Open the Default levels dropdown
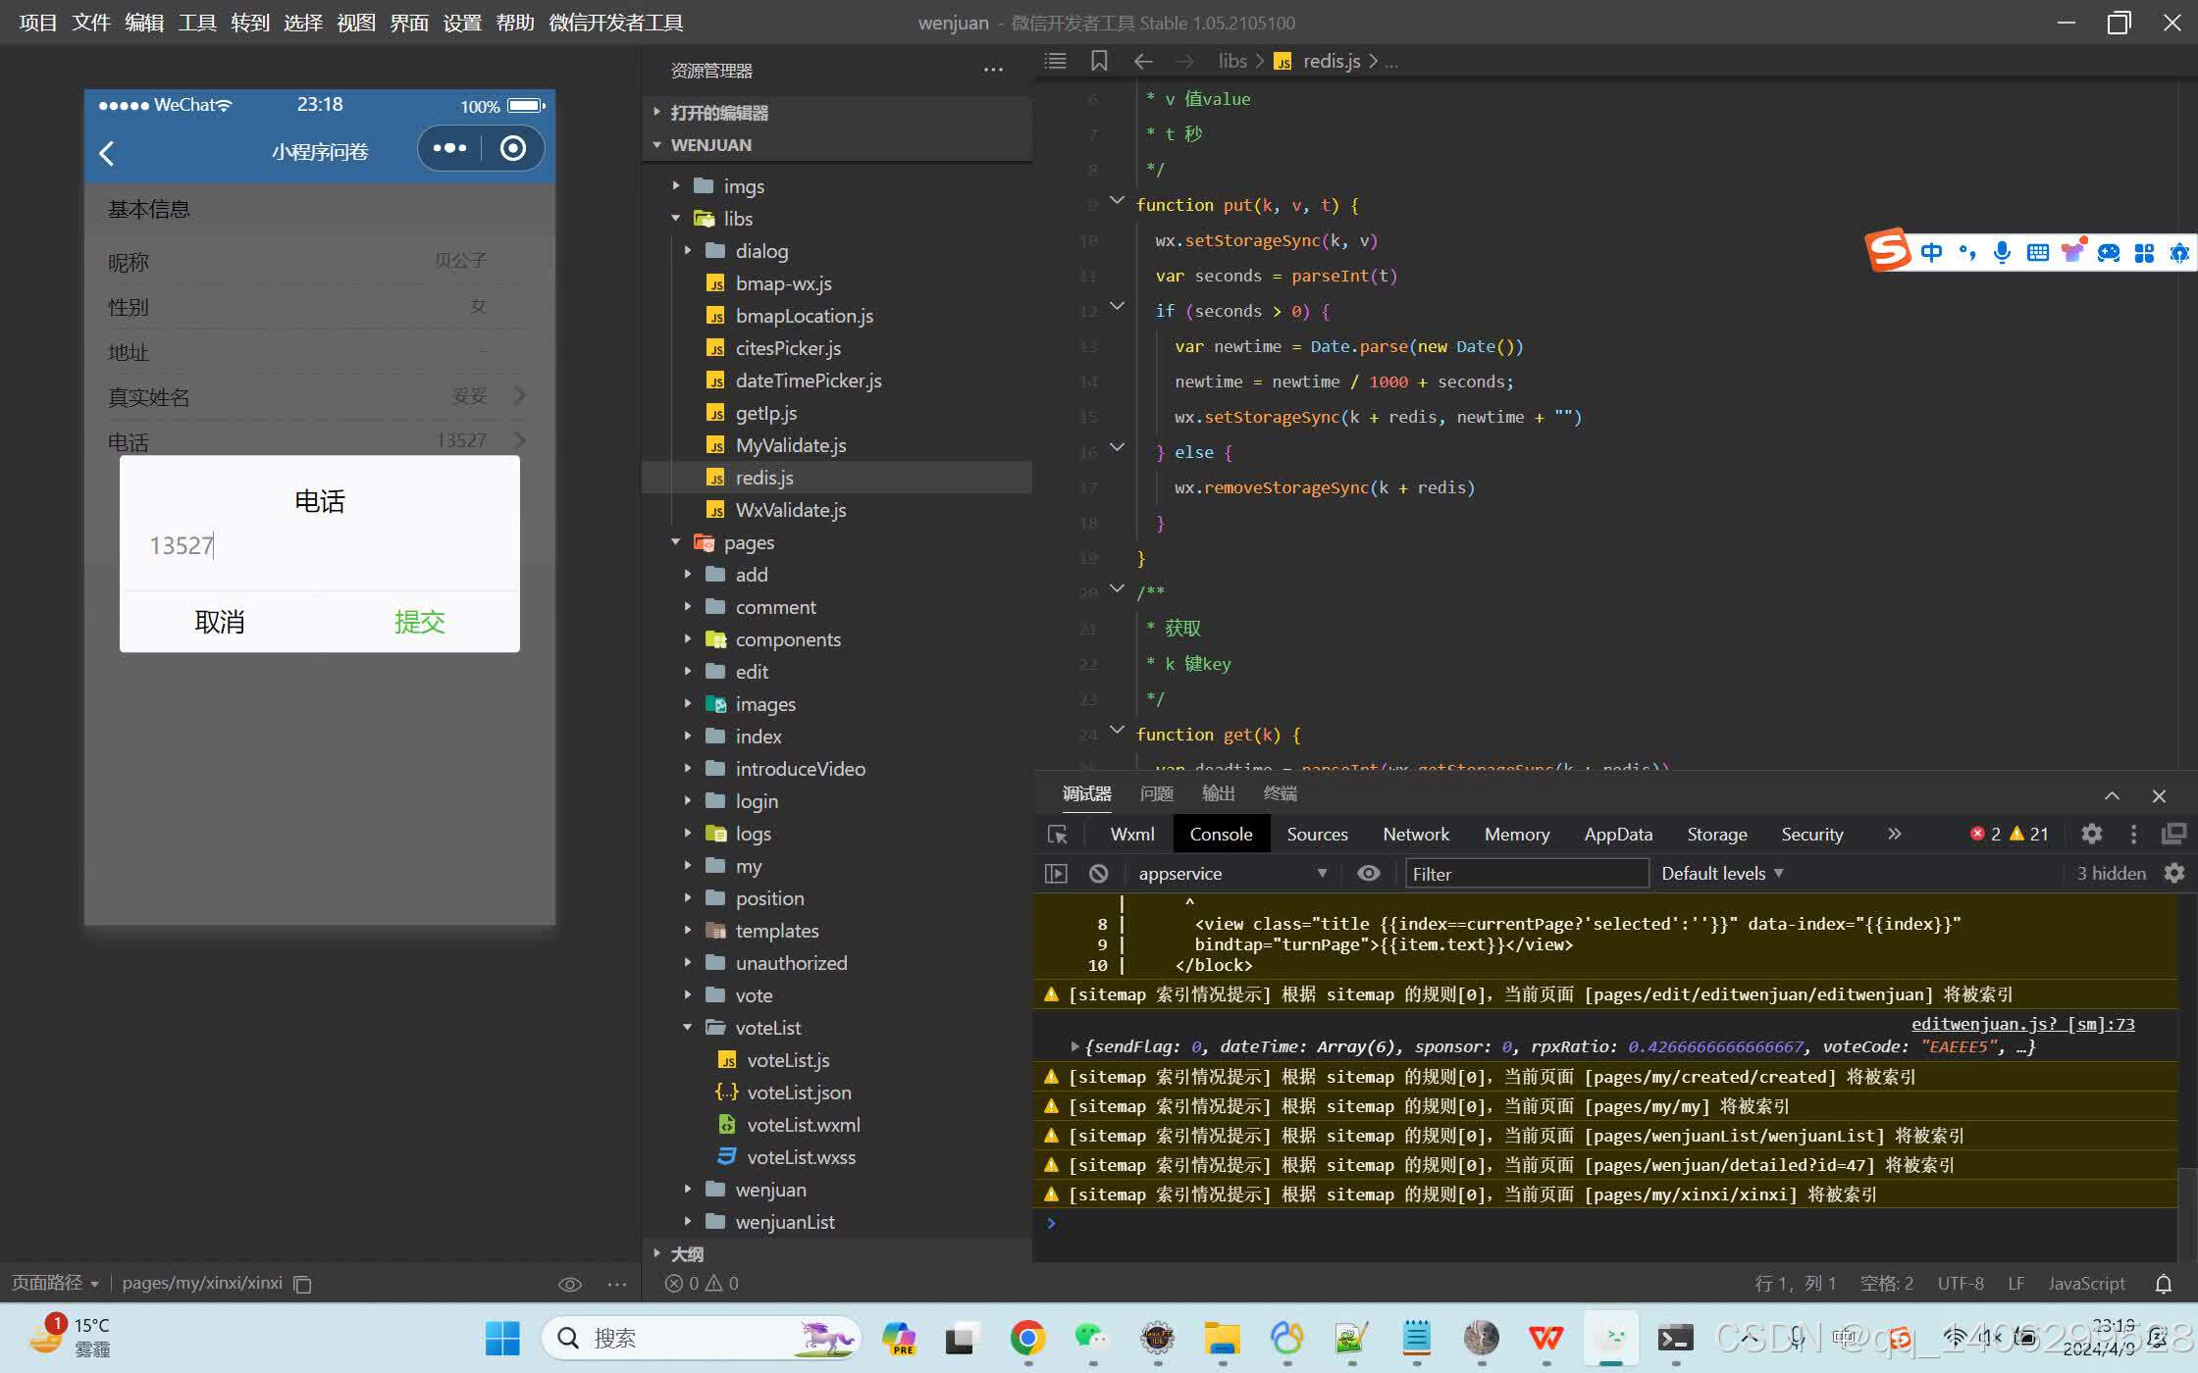Screen dimensions: 2198x1373 [x=1722, y=873]
